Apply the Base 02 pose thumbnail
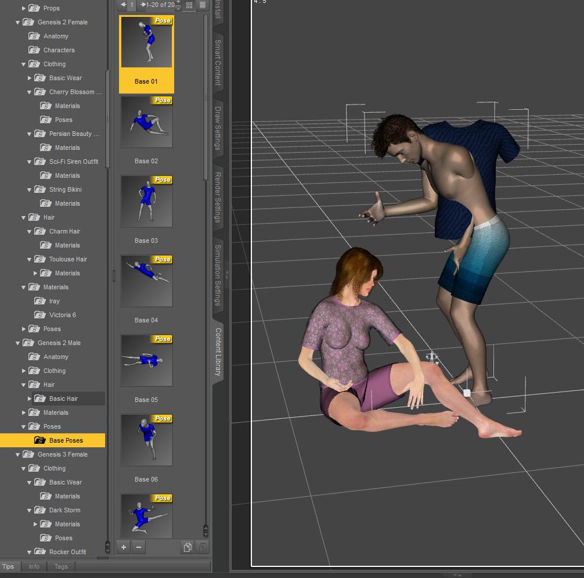 pyautogui.click(x=146, y=122)
